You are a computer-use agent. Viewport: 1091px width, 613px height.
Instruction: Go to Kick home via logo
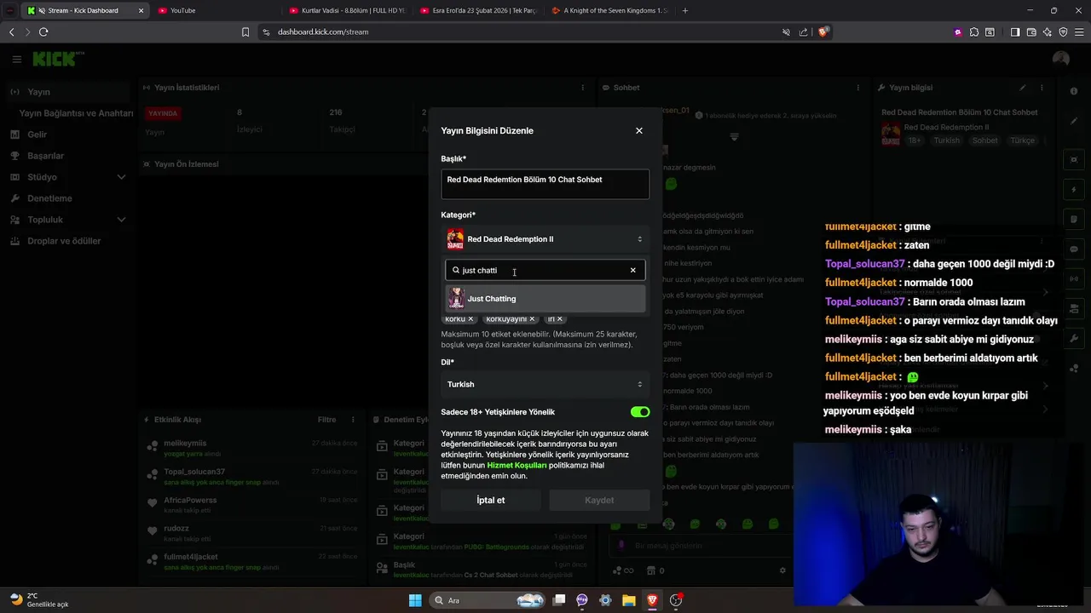(55, 59)
